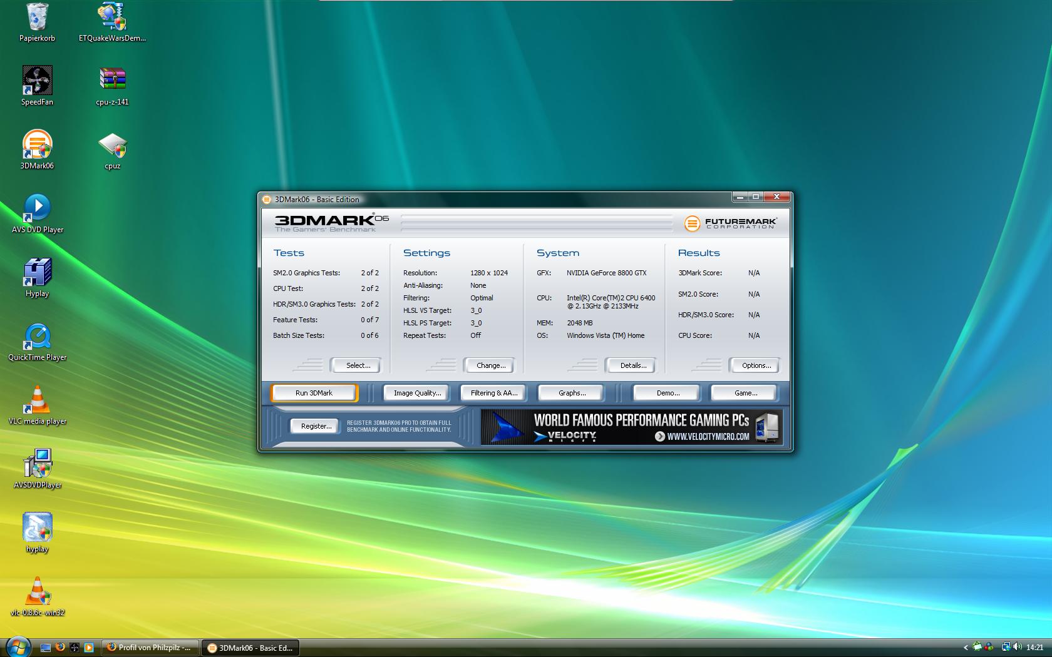
Task: Click the volume speaker tray icon
Action: pos(1018,648)
